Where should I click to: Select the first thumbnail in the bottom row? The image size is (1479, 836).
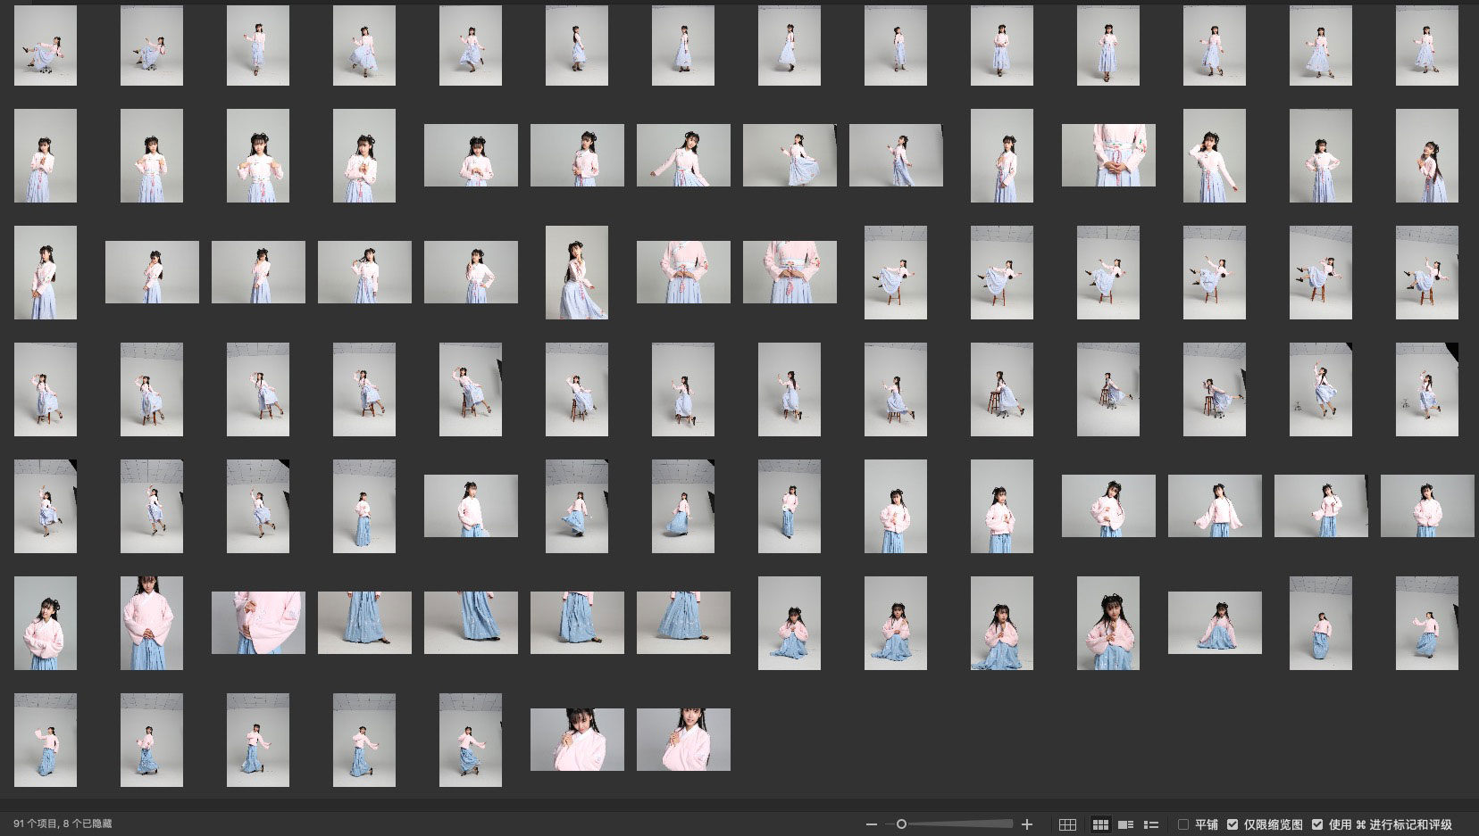[x=46, y=740]
